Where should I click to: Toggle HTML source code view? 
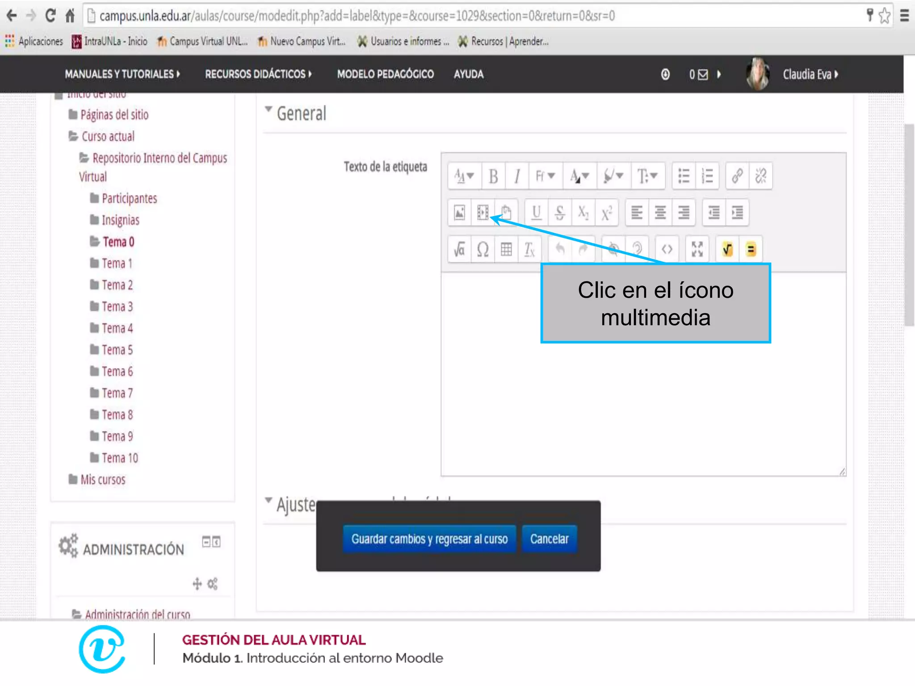(667, 249)
